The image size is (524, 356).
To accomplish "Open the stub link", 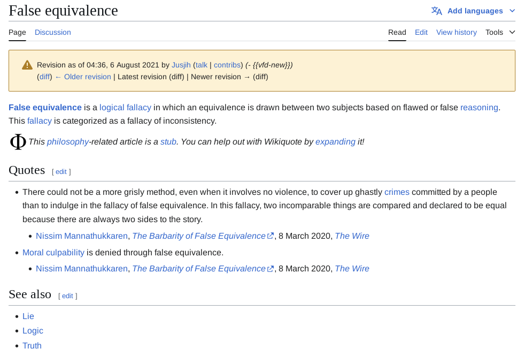I will click(168, 142).
